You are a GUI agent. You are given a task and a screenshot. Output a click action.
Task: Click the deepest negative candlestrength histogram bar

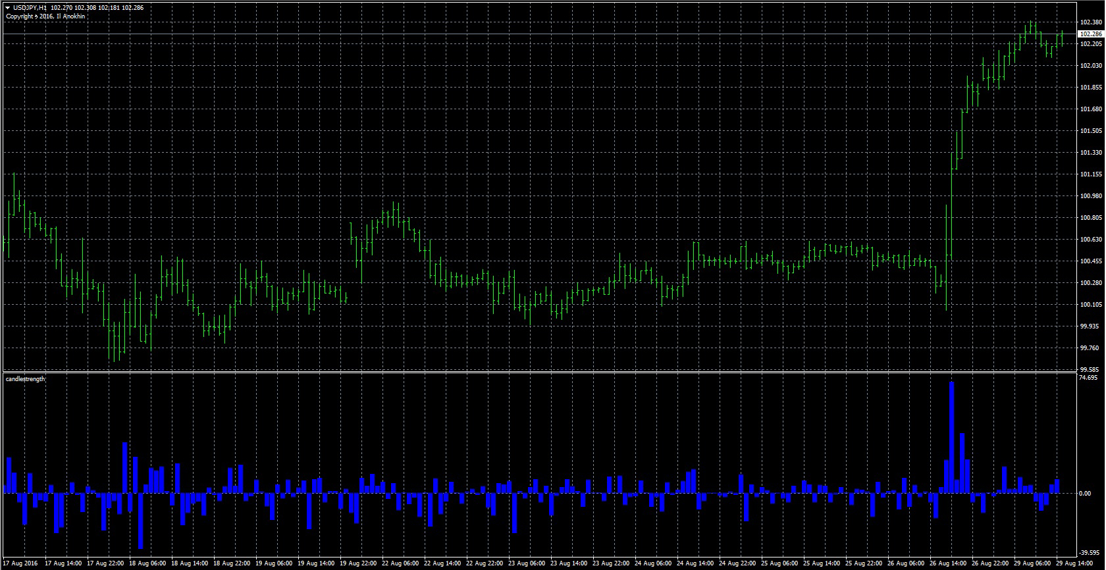point(140,521)
